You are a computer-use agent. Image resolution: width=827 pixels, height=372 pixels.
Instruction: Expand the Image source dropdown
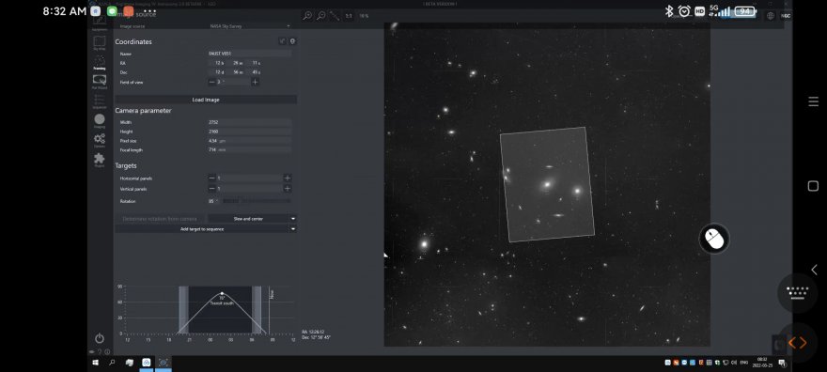tap(249, 25)
